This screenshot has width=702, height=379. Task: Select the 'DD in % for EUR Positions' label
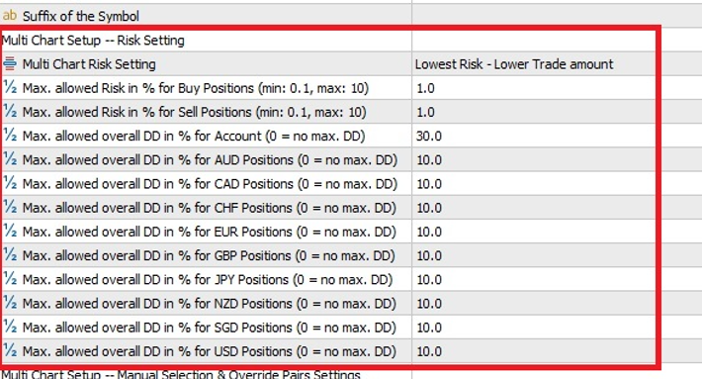pyautogui.click(x=209, y=232)
